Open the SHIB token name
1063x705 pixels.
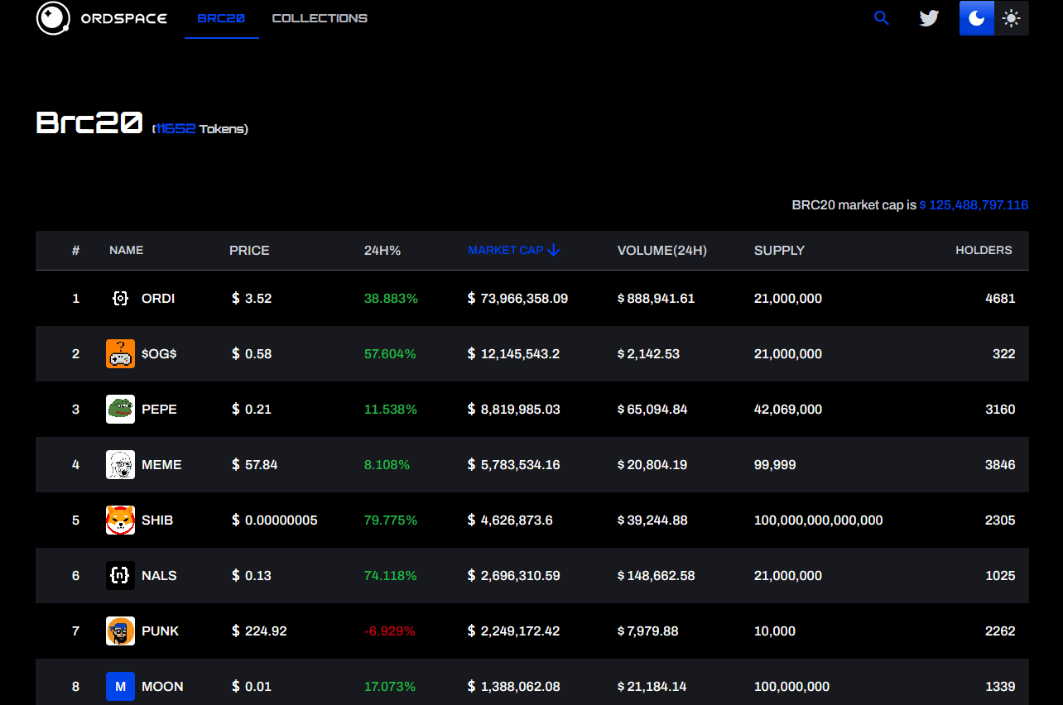click(157, 520)
